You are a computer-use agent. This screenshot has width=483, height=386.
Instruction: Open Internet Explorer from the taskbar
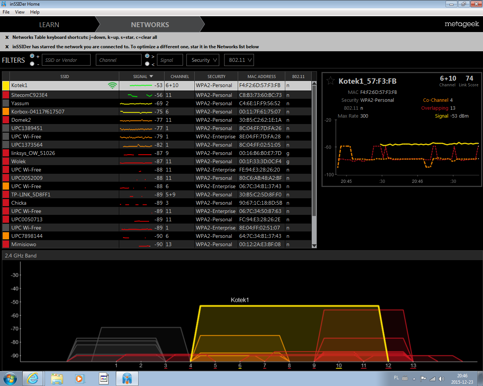point(33,378)
